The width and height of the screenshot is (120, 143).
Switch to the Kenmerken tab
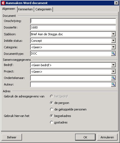(26, 9)
